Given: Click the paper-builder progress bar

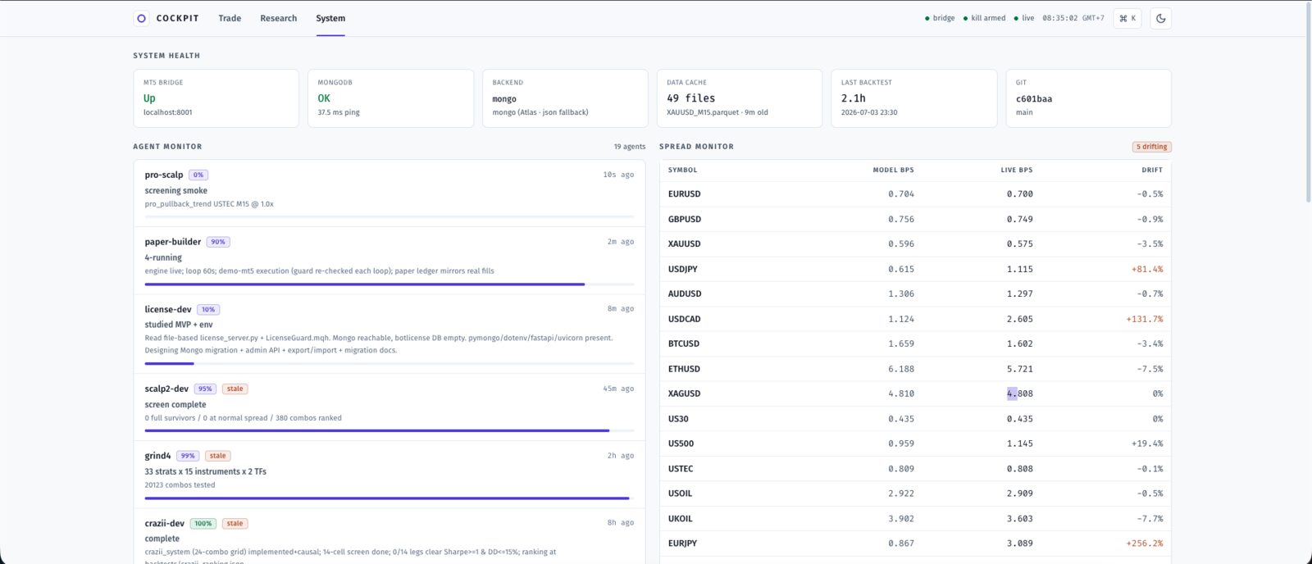Looking at the screenshot, I should (389, 284).
